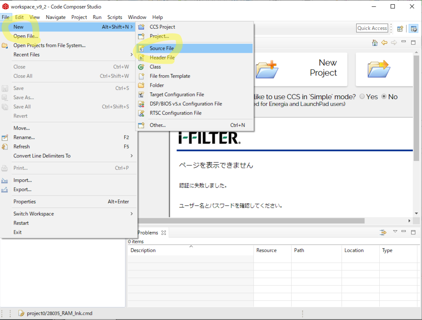Choose Source File from New submenu

(x=162, y=48)
